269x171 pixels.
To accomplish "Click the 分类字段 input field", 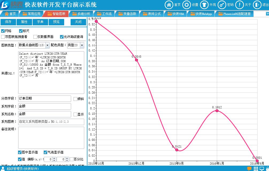I will point(45,99).
